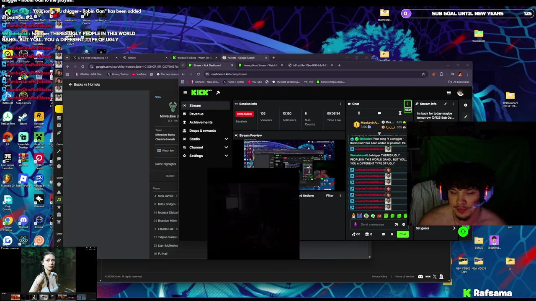Open All Bookmarks folder

click(x=460, y=82)
